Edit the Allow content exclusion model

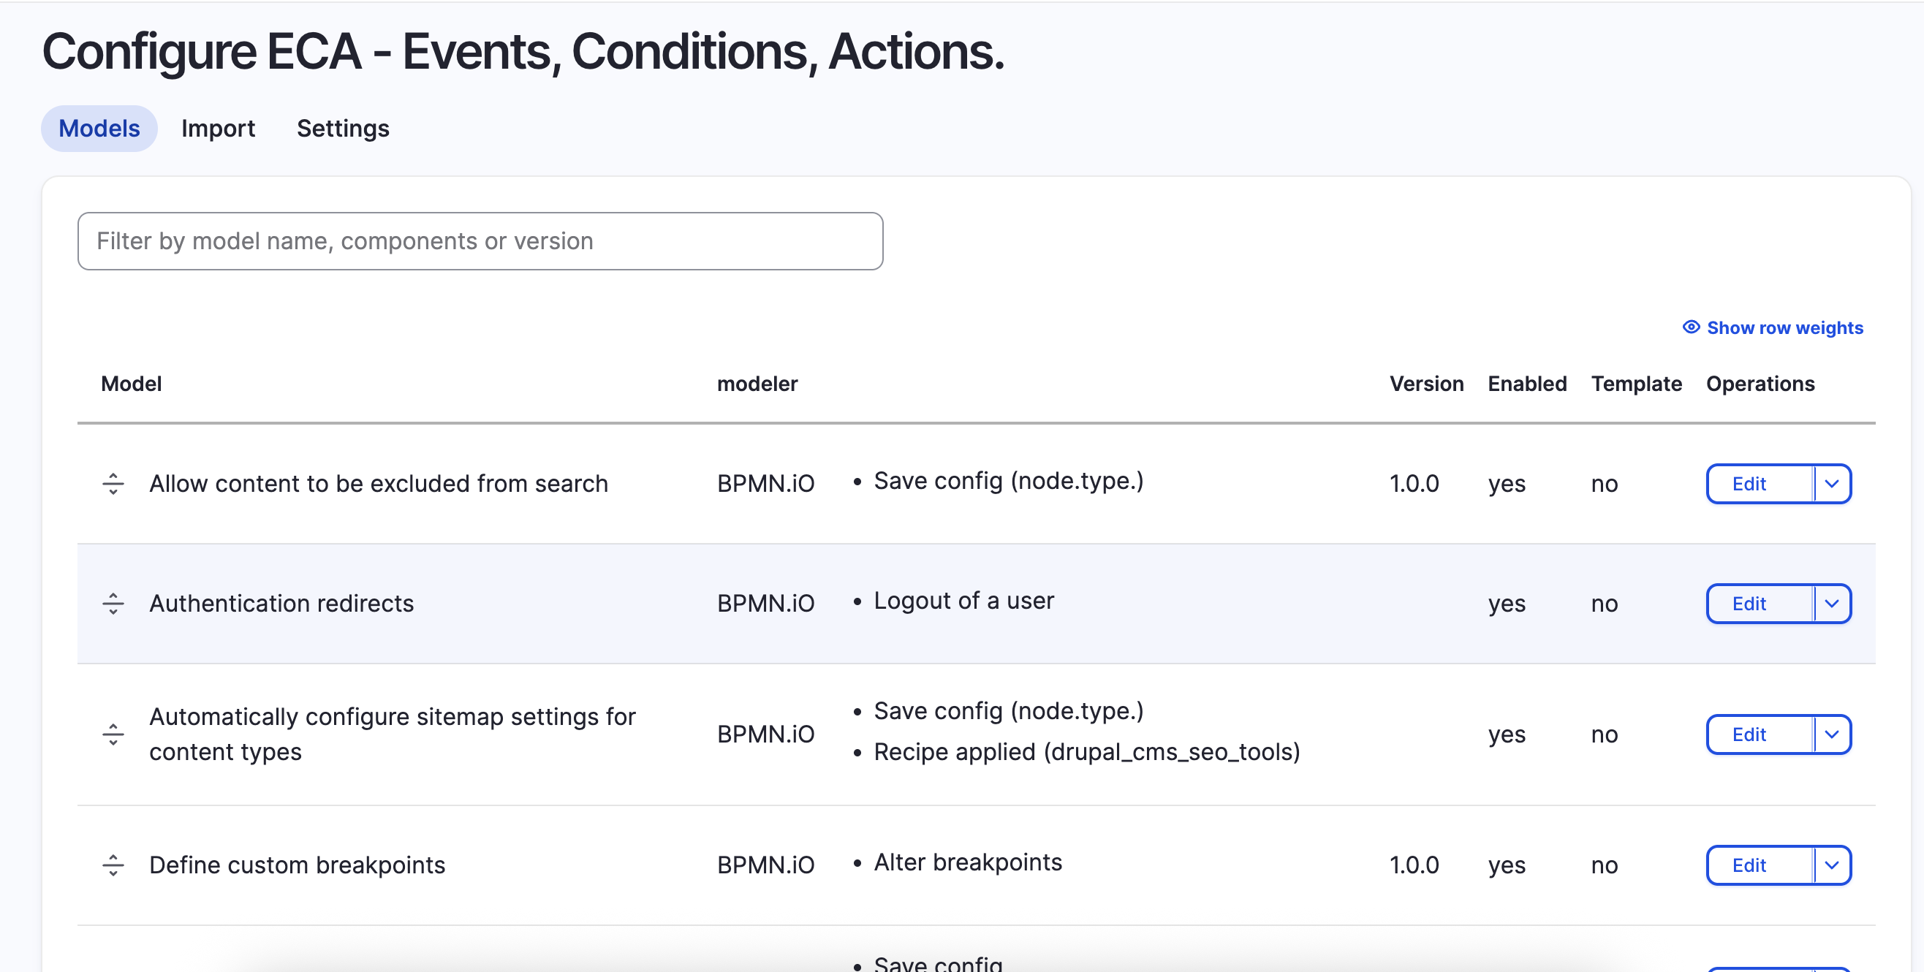click(x=1749, y=484)
